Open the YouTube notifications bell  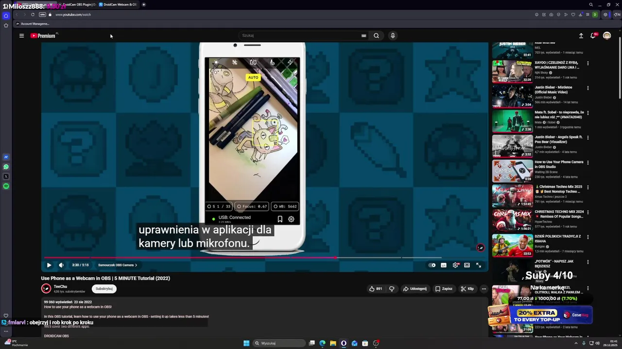click(x=593, y=35)
